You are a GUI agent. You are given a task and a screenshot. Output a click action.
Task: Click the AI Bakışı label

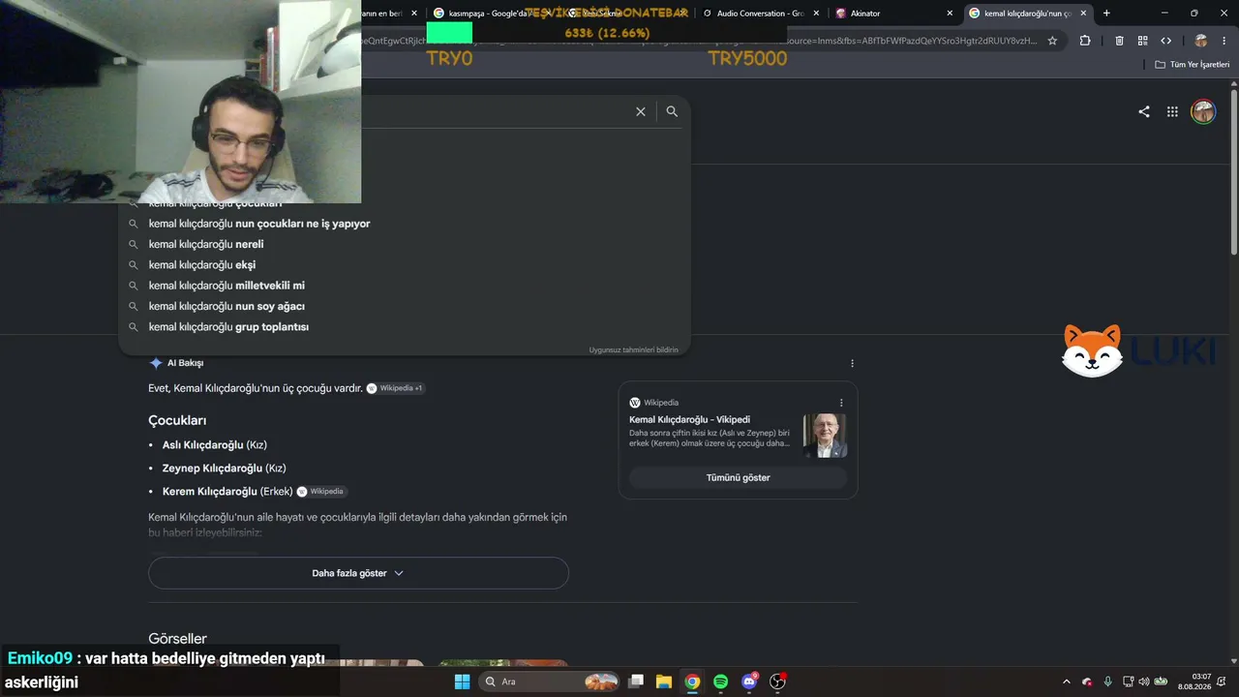[x=185, y=363]
